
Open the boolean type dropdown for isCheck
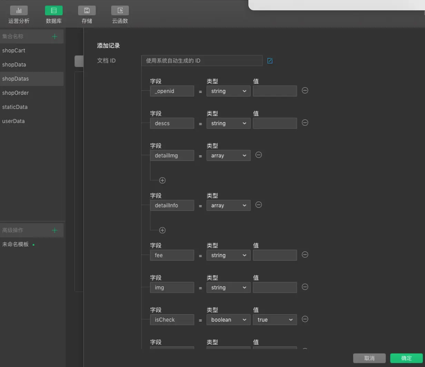pyautogui.click(x=228, y=320)
